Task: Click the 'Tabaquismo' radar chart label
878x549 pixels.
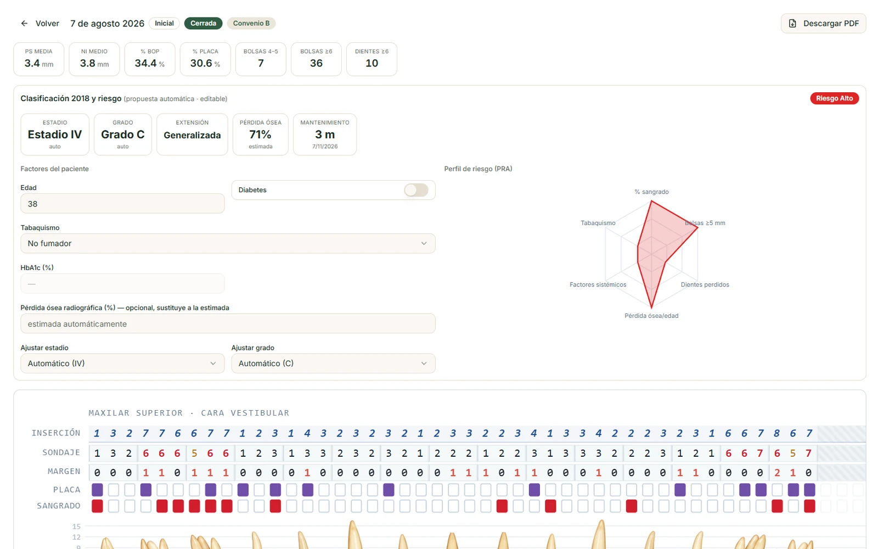Action: coord(598,223)
